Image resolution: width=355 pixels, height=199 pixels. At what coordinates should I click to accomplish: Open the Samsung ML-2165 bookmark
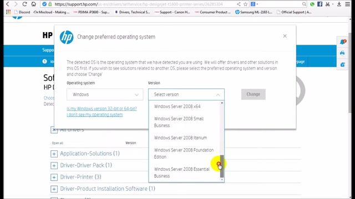coord(253,12)
